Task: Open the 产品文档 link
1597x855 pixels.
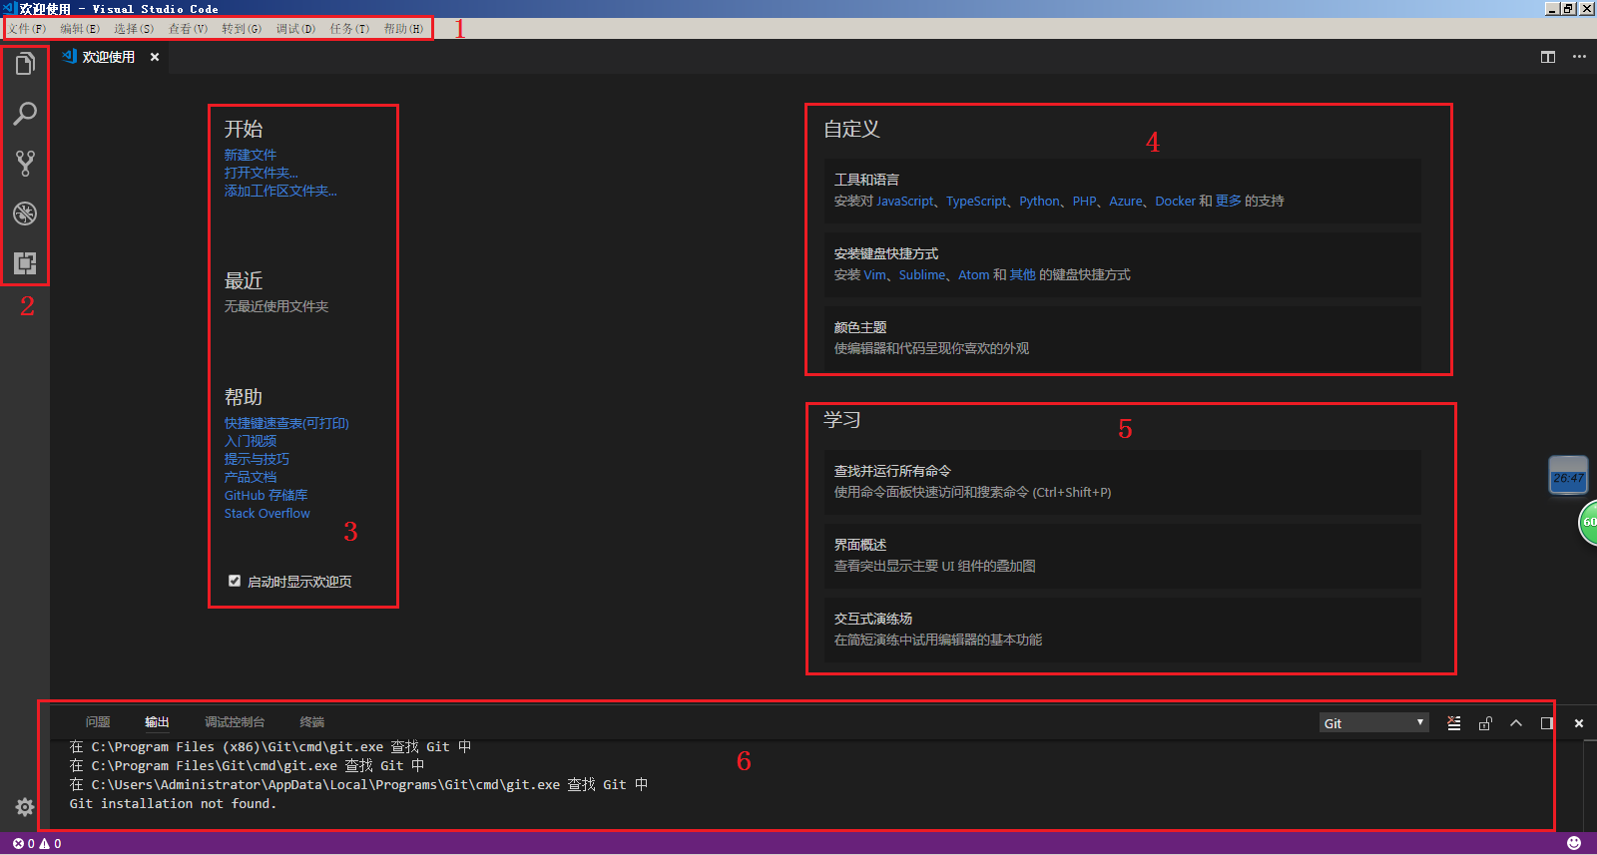Action: tap(251, 477)
